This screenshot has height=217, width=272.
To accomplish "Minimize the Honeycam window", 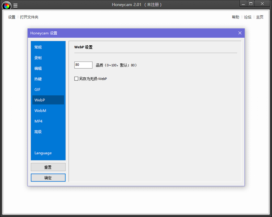I will click(243, 4).
